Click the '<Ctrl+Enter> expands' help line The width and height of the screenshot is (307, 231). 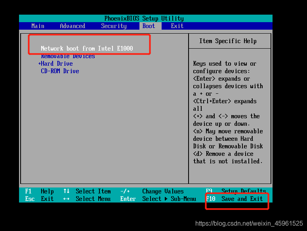[x=225, y=101]
